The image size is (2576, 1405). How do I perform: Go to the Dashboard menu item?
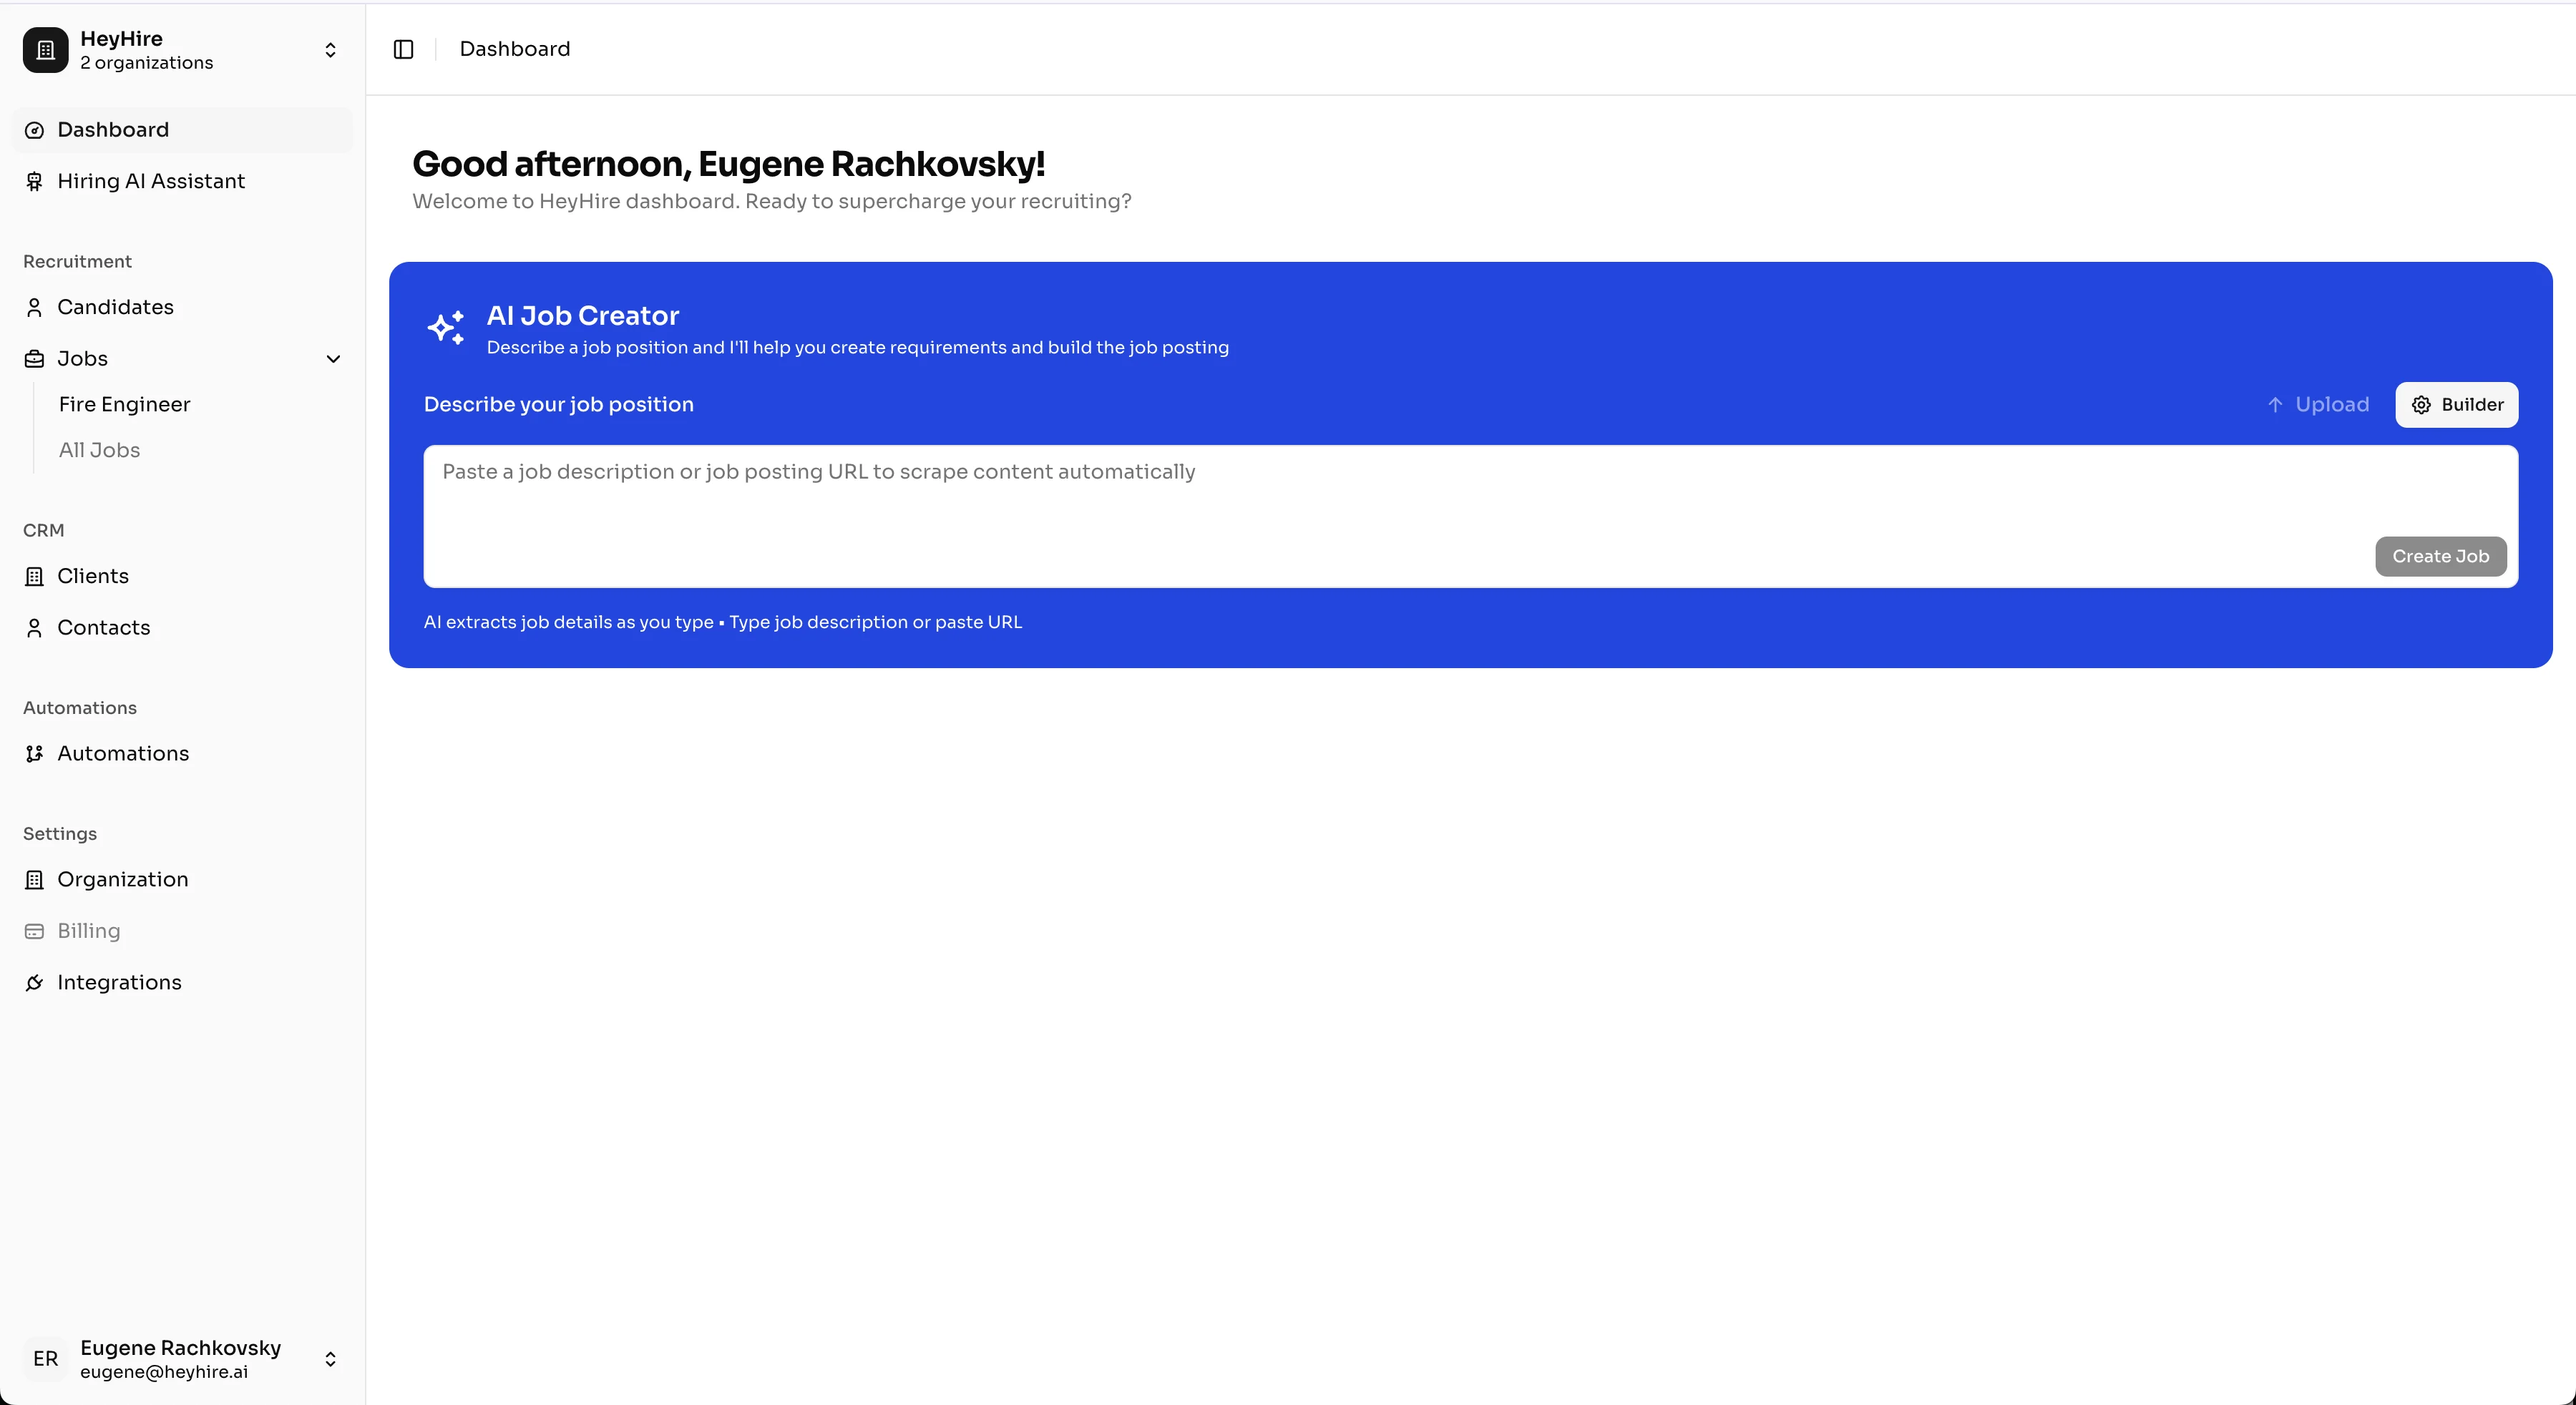click(x=112, y=129)
